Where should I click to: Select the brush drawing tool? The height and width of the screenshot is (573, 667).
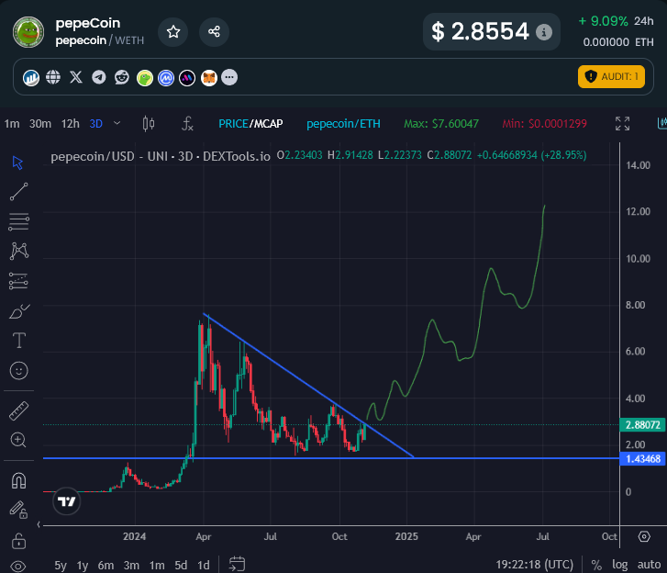(19, 311)
